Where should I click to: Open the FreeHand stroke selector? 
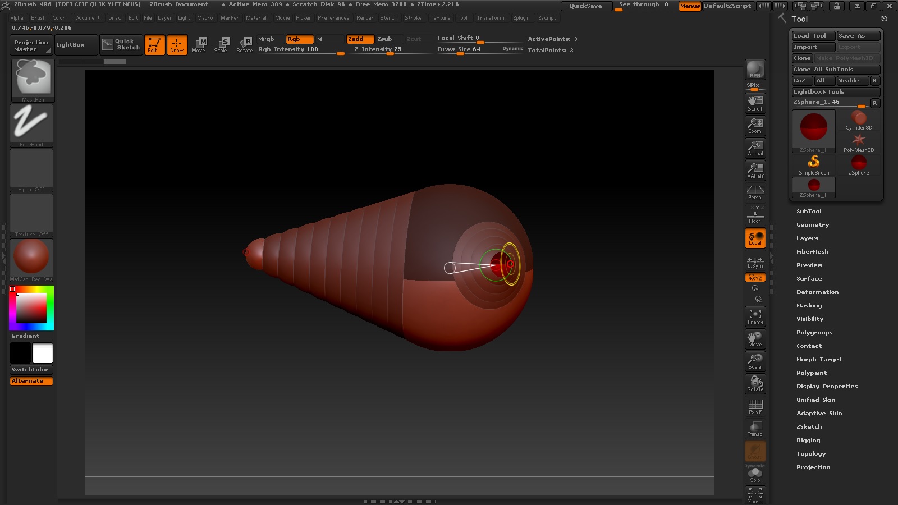[x=31, y=125]
